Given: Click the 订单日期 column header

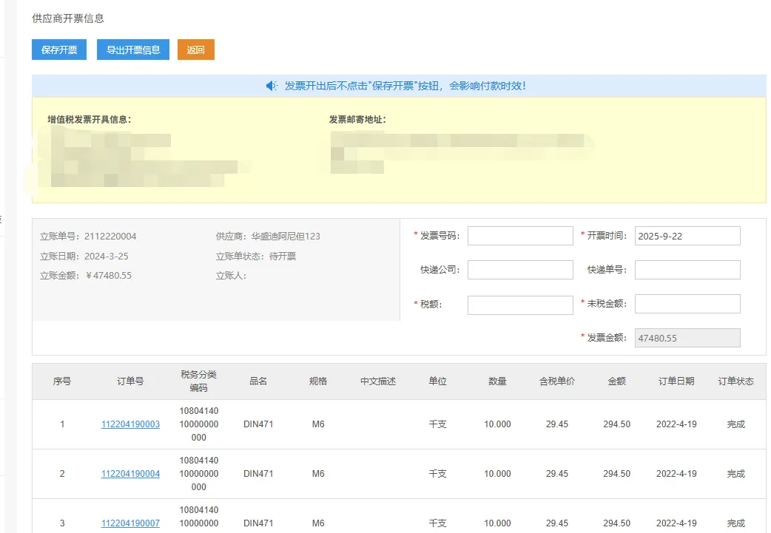Looking at the screenshot, I should point(676,381).
